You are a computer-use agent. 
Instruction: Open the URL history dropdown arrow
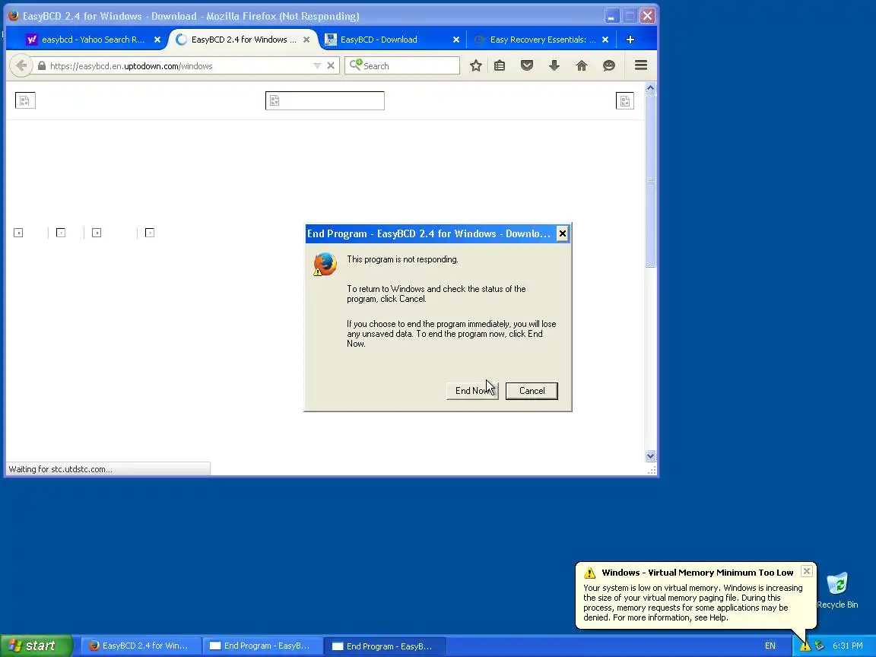pos(317,66)
